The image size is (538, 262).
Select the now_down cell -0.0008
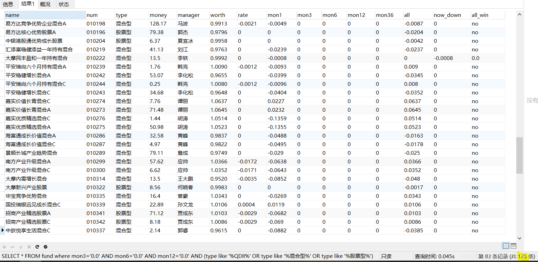(452, 58)
